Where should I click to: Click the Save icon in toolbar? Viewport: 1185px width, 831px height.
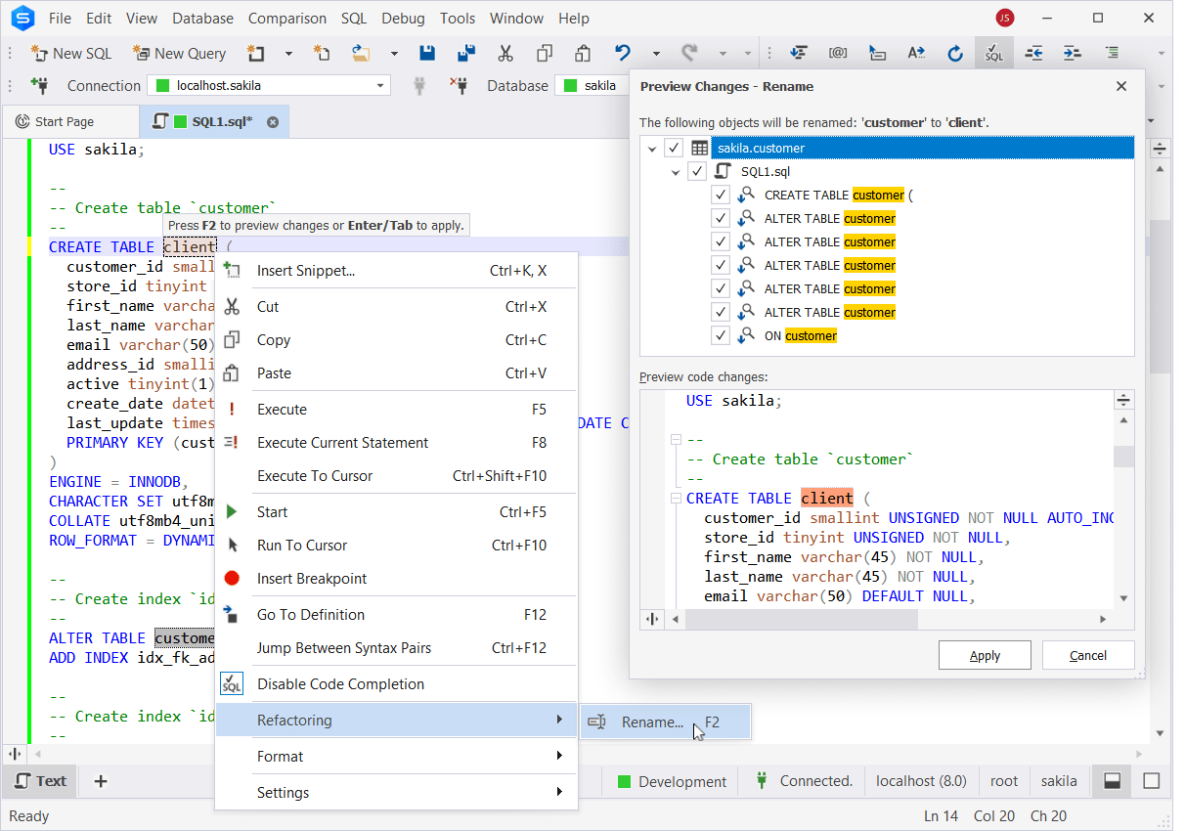tap(427, 53)
